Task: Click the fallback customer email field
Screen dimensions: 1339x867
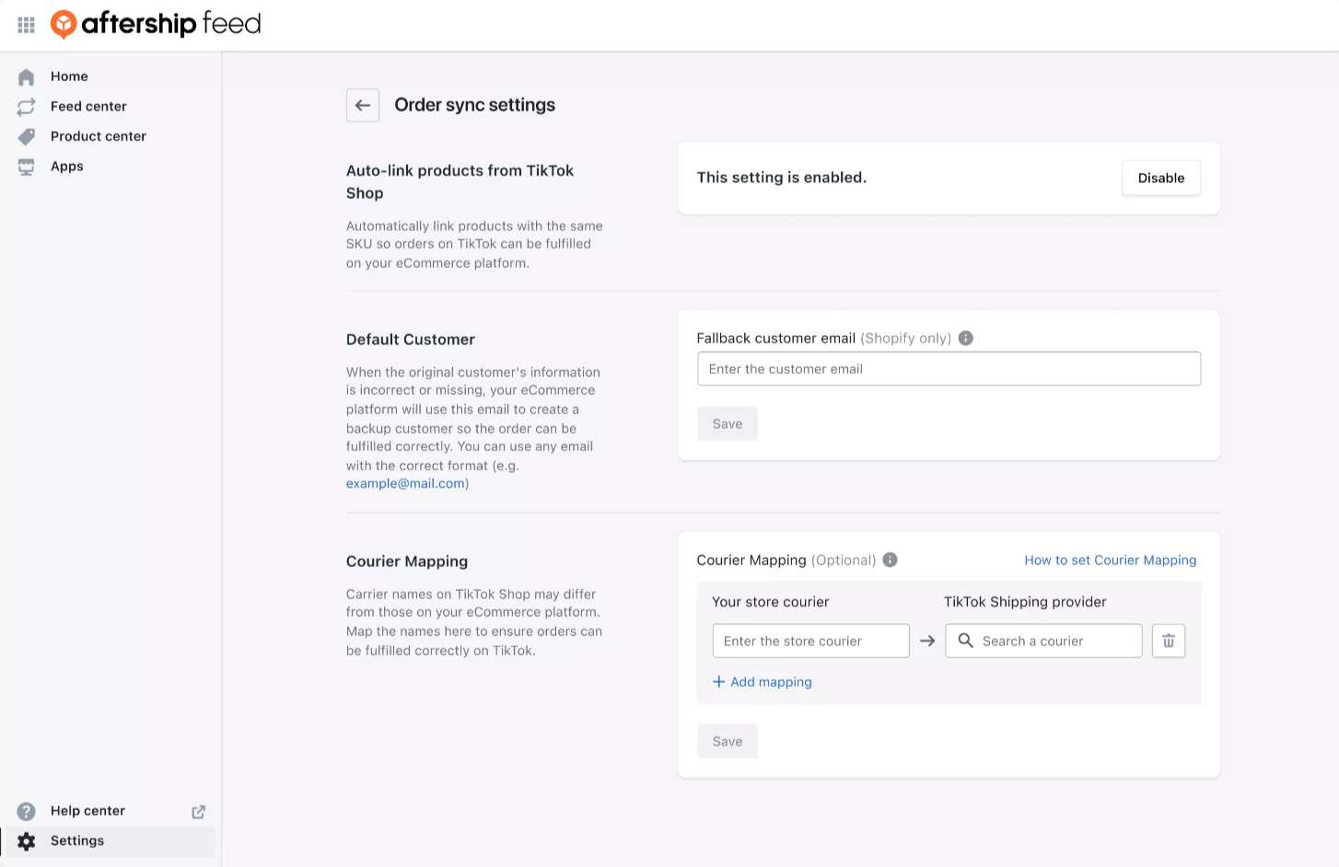Action: 949,369
